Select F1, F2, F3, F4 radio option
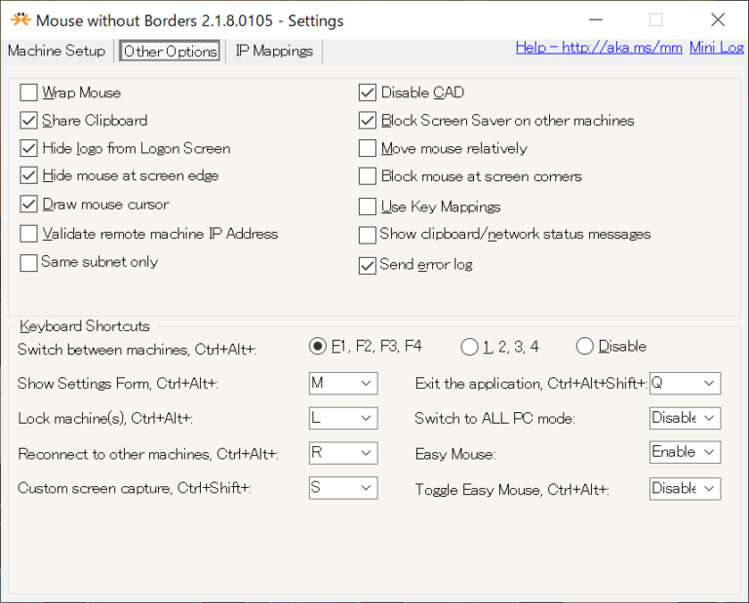The height and width of the screenshot is (603, 749). 318,347
